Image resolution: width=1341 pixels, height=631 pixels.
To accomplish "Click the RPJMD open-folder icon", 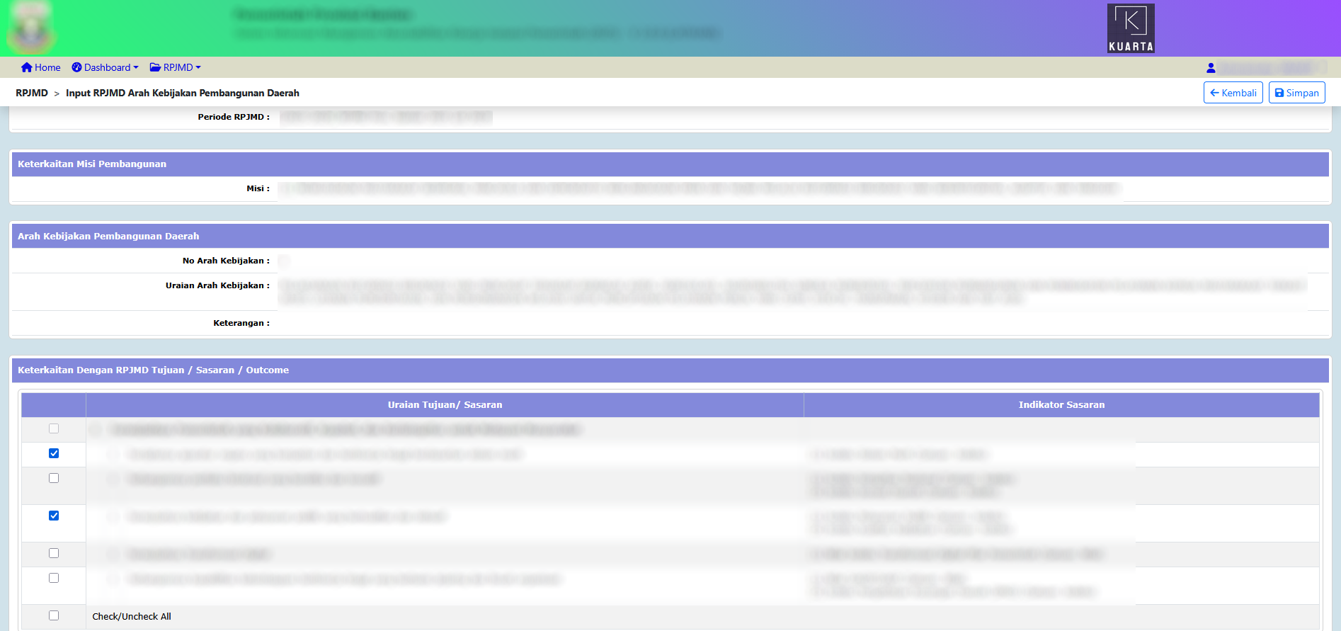I will [155, 67].
